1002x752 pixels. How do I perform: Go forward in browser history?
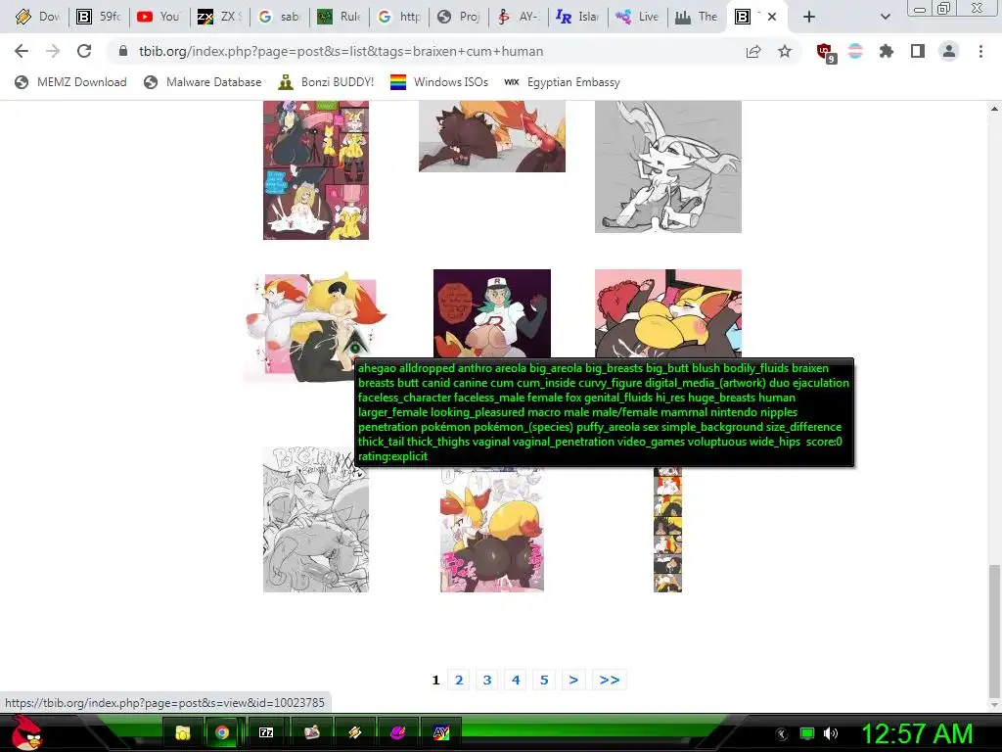(53, 51)
